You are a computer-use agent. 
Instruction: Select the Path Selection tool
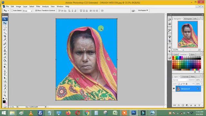5,78
